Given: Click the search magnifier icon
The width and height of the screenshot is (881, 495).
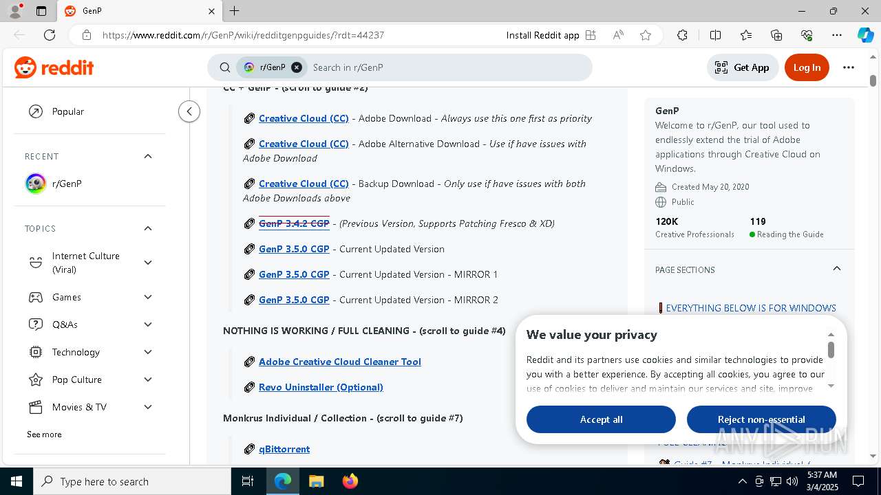Looking at the screenshot, I should (225, 67).
